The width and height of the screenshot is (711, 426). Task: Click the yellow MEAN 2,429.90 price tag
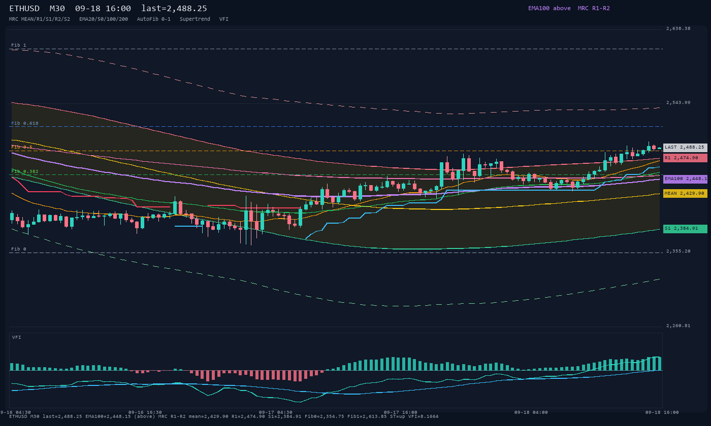pyautogui.click(x=685, y=193)
